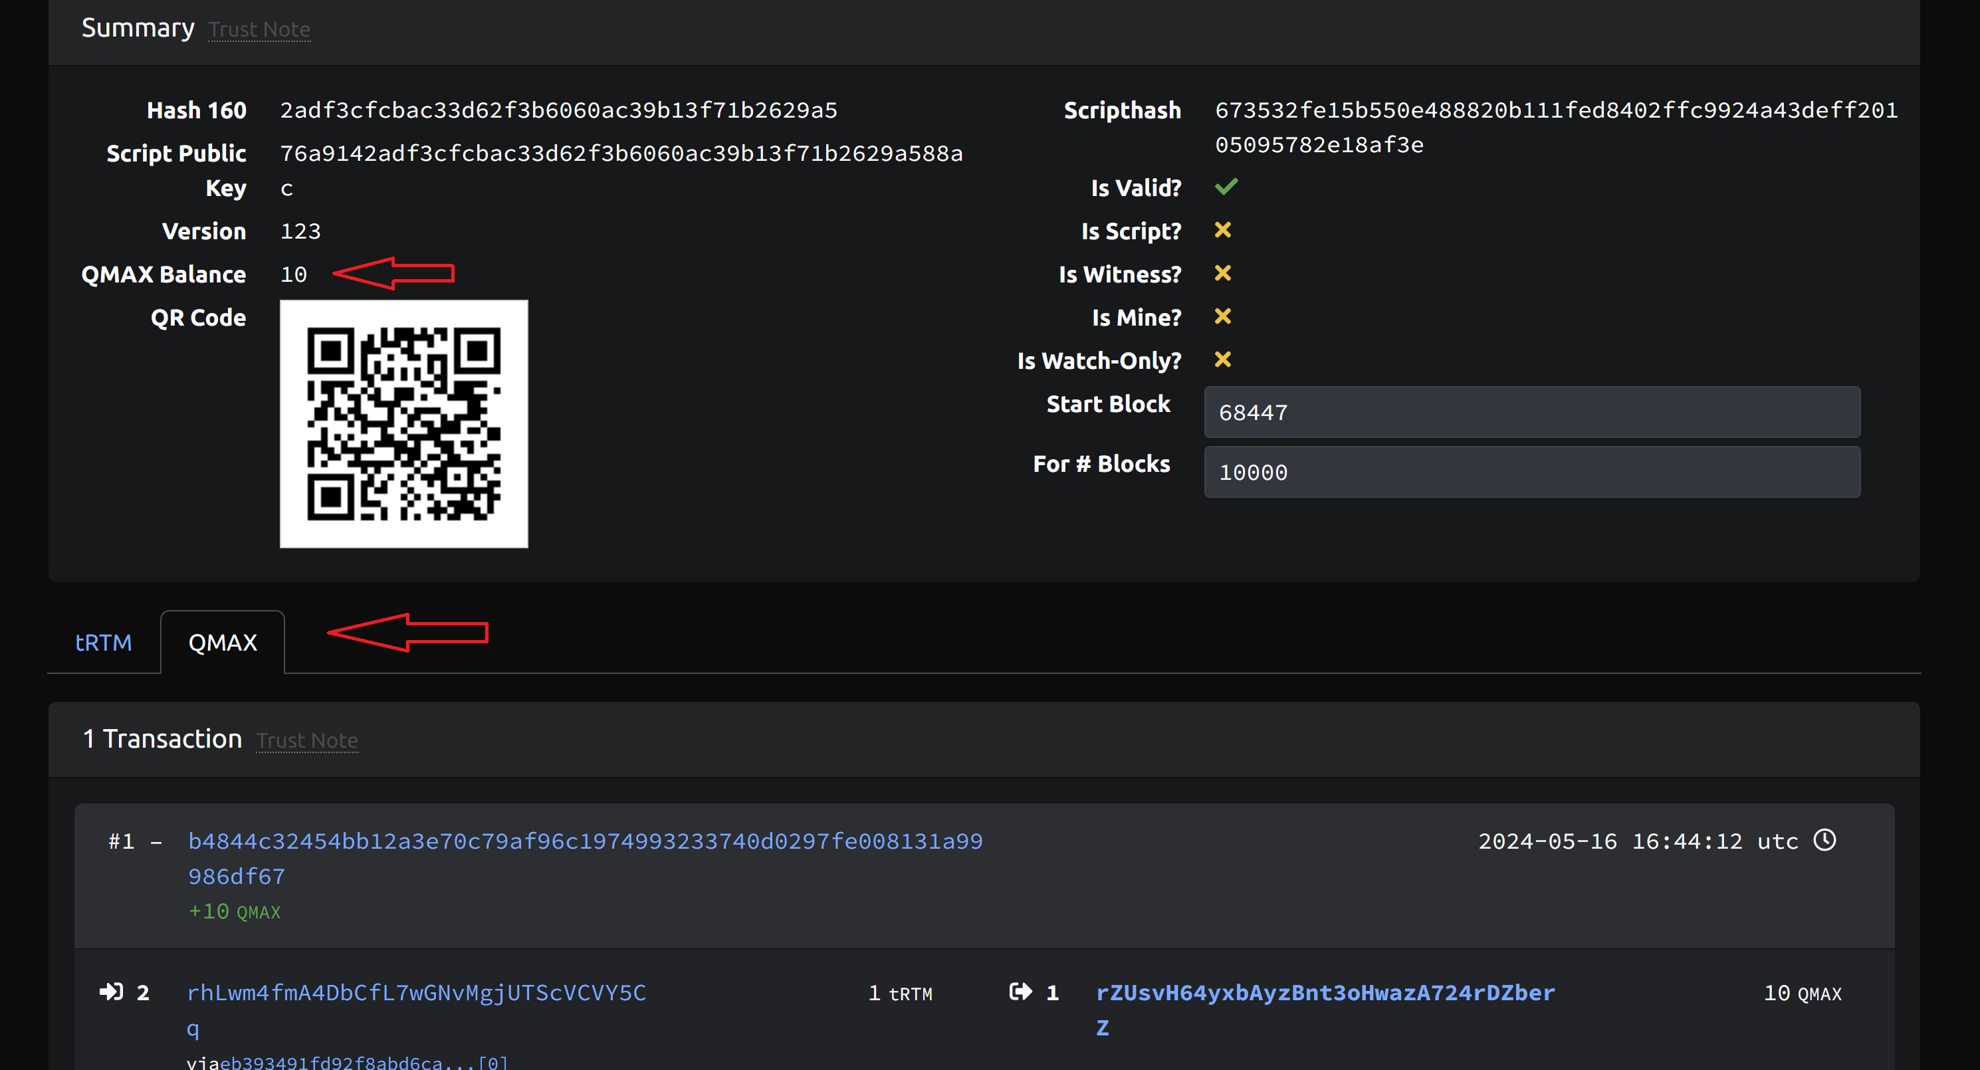Screen dimensions: 1980x1070
Task: Open Trust Note link beside Summary
Action: click(259, 29)
